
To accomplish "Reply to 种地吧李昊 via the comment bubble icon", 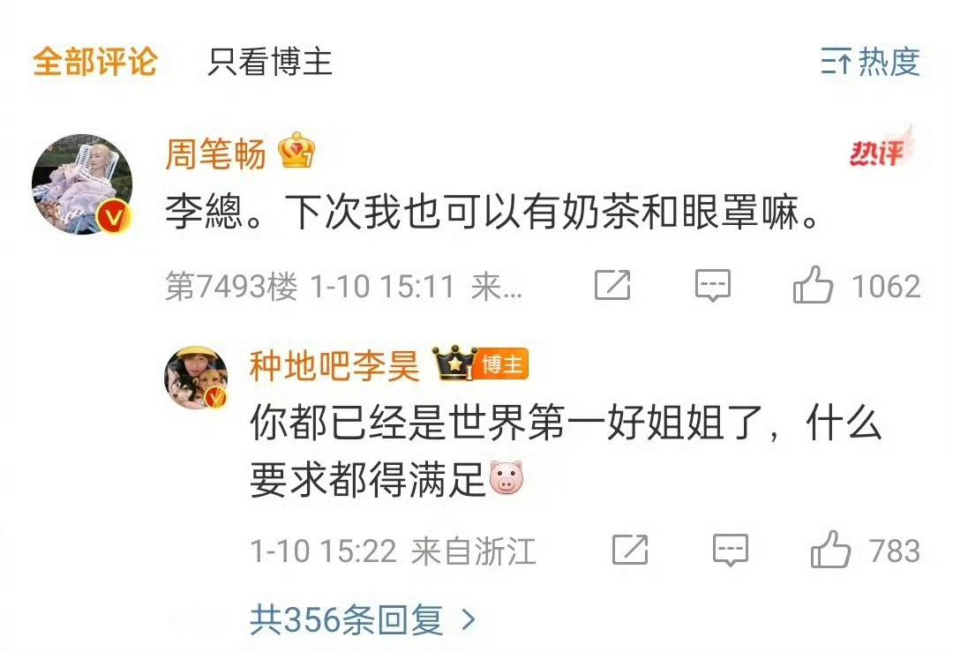I will [x=731, y=550].
